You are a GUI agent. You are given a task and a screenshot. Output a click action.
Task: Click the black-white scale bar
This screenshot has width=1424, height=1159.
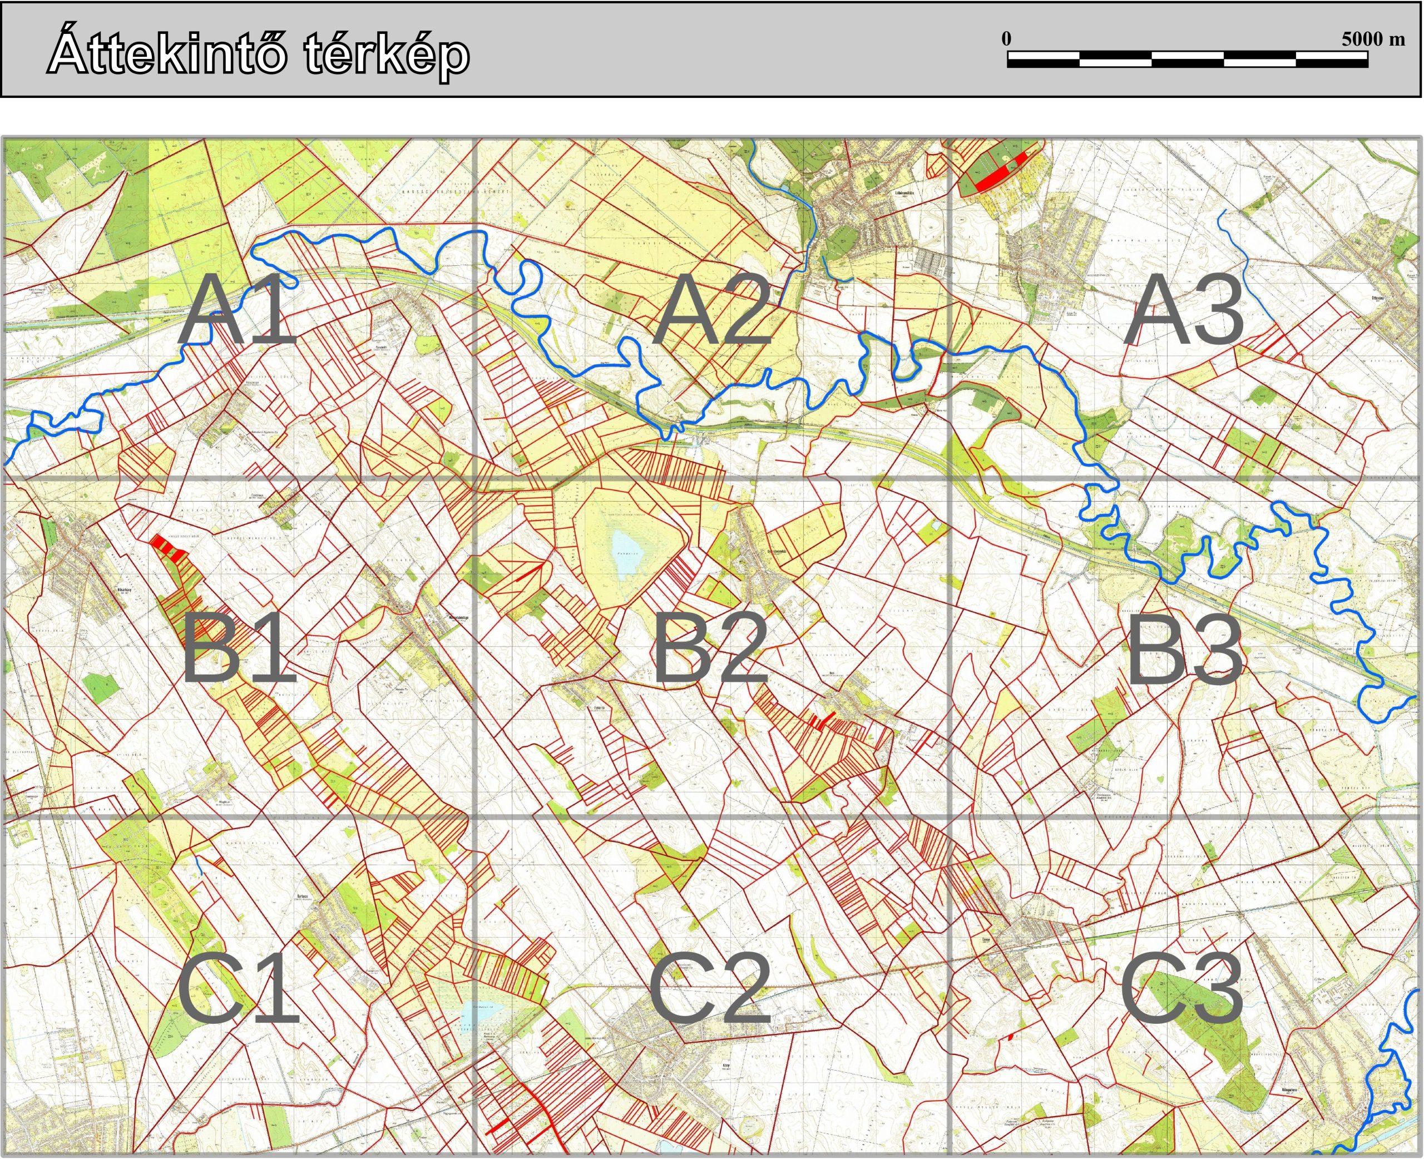(x=1187, y=60)
